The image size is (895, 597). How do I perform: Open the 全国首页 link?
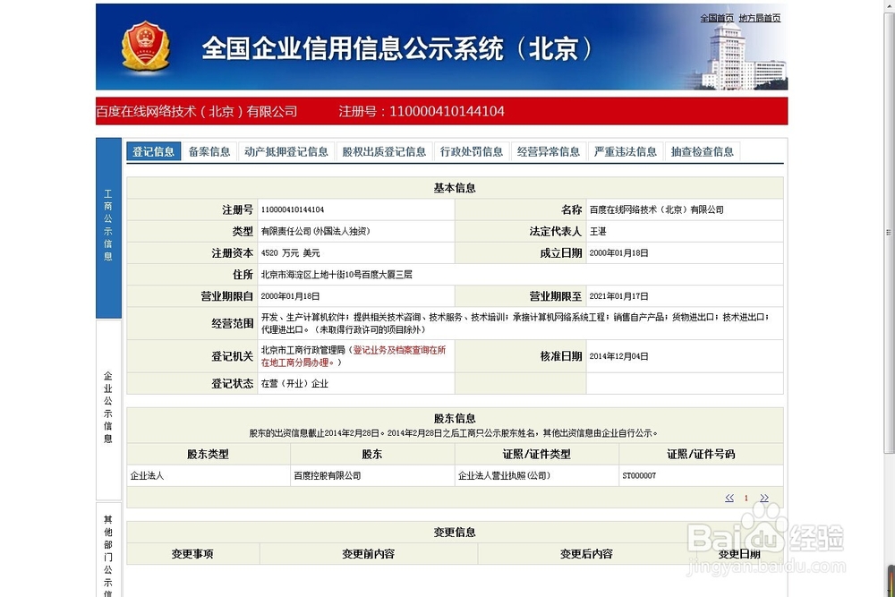tap(717, 17)
